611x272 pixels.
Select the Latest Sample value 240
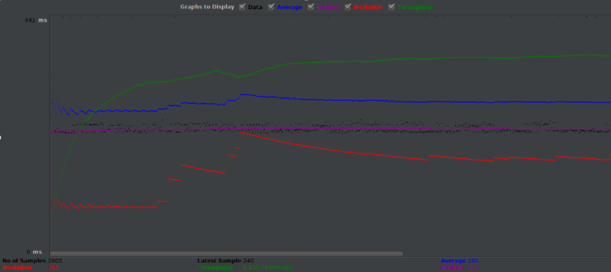click(x=248, y=261)
